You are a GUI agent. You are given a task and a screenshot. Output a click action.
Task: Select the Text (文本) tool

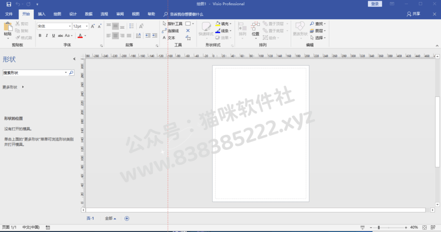pyautogui.click(x=169, y=38)
